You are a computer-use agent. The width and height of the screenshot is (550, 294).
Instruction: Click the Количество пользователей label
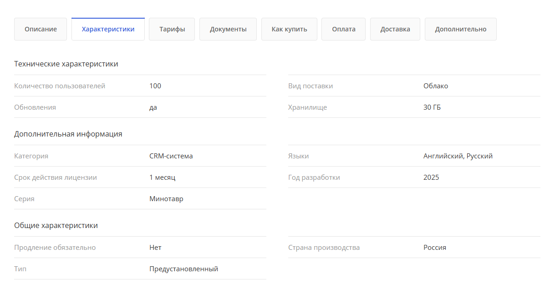coord(60,86)
